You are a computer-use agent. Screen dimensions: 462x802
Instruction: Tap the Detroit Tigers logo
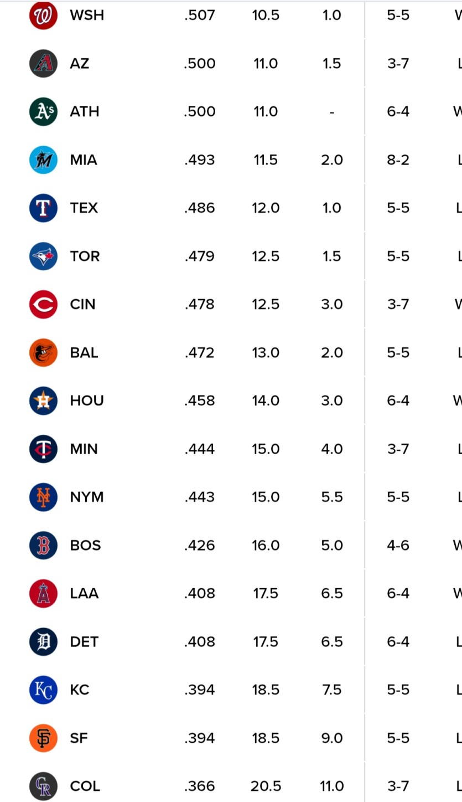[x=43, y=641]
